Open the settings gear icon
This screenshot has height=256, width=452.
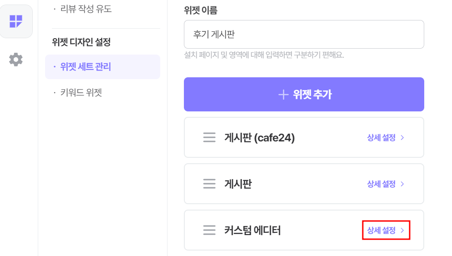16,60
